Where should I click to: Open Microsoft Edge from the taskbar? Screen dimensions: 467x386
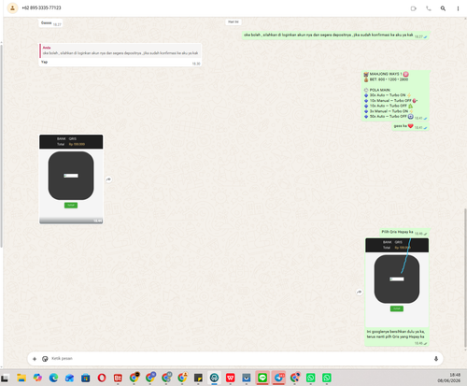pos(54,378)
